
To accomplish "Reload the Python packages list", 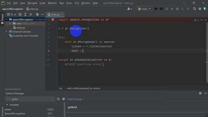I will (x=58, y=99).
